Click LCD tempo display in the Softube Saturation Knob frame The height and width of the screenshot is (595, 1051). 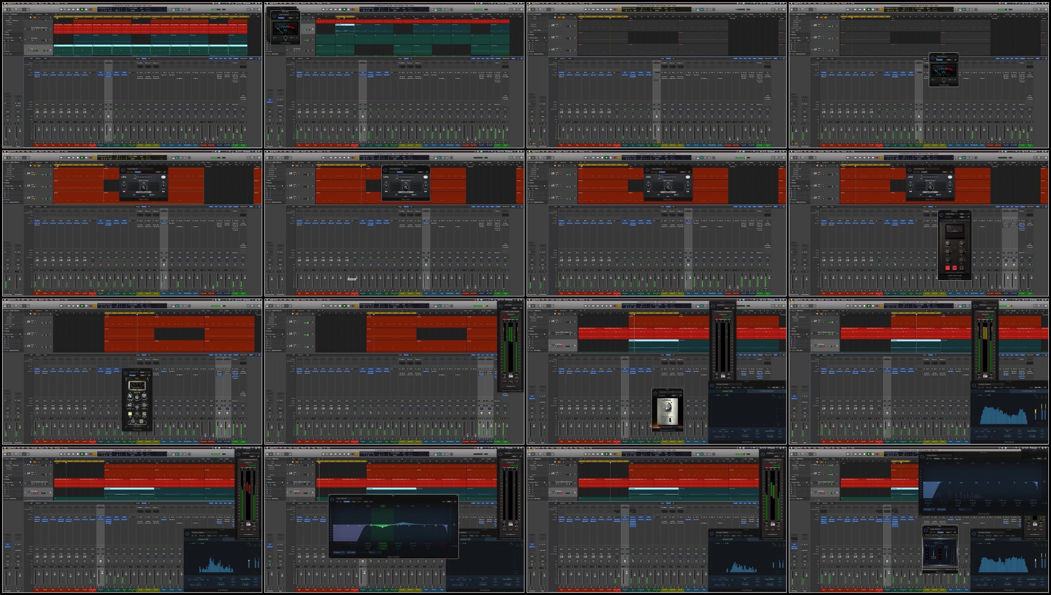tap(657, 305)
